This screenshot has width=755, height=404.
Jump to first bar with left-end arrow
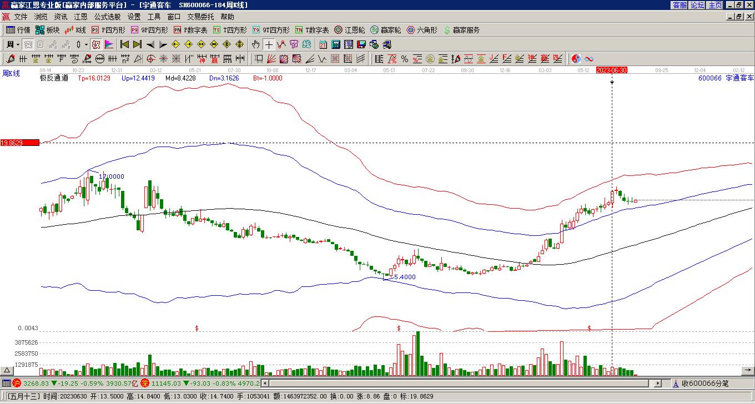(x=125, y=44)
